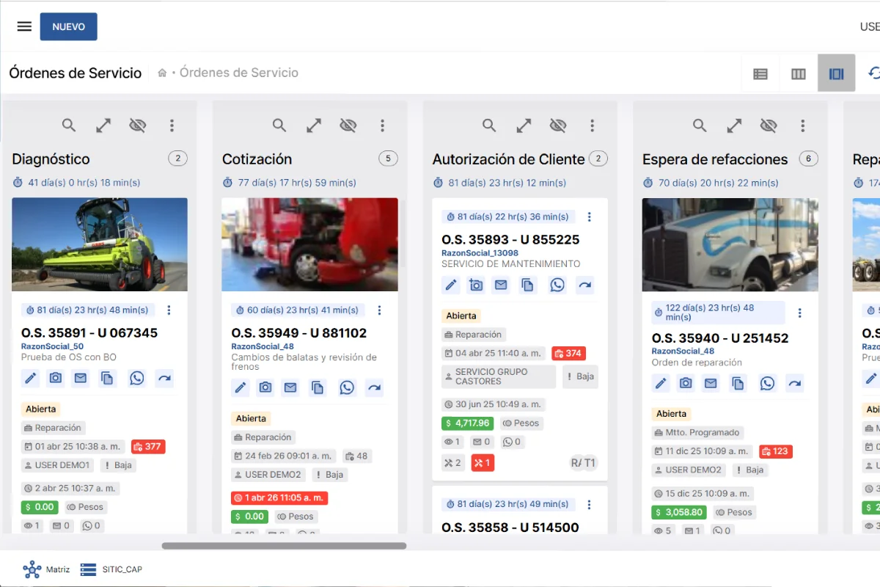Open the green harvester photo thumbnail
880x587 pixels.
pyautogui.click(x=100, y=244)
